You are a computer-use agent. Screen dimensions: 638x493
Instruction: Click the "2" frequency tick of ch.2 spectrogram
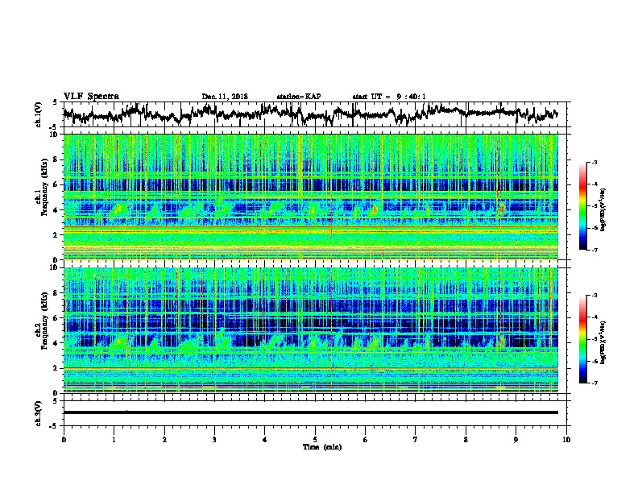click(x=56, y=368)
